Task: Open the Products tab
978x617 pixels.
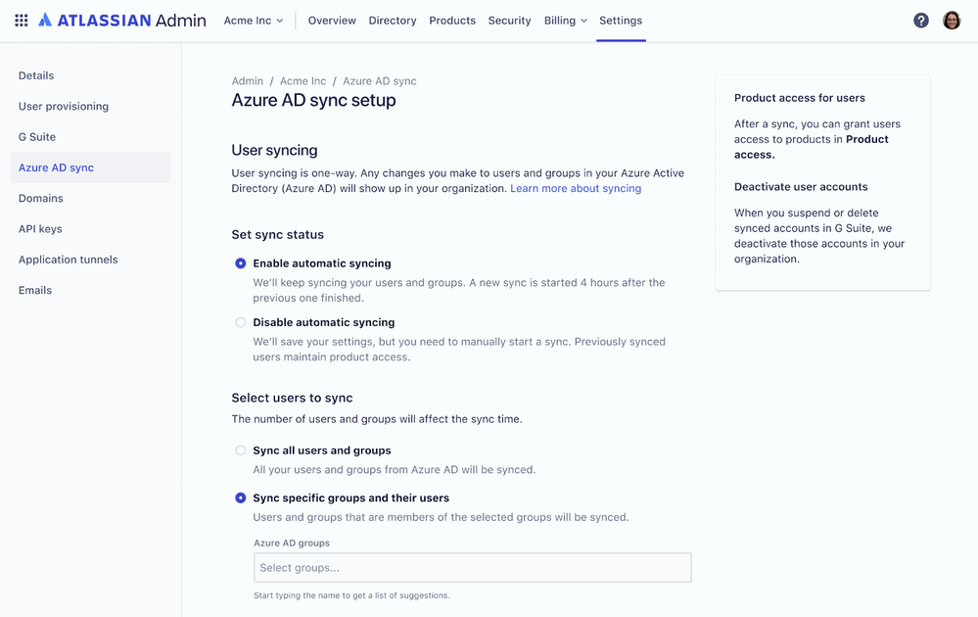Action: click(x=452, y=21)
